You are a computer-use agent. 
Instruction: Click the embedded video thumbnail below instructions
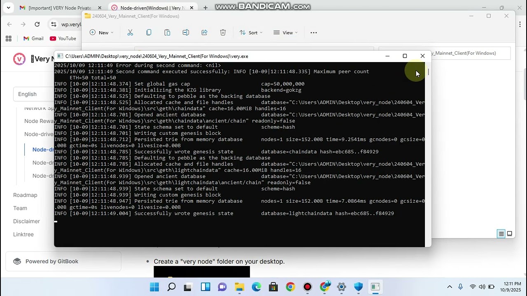click(202, 272)
